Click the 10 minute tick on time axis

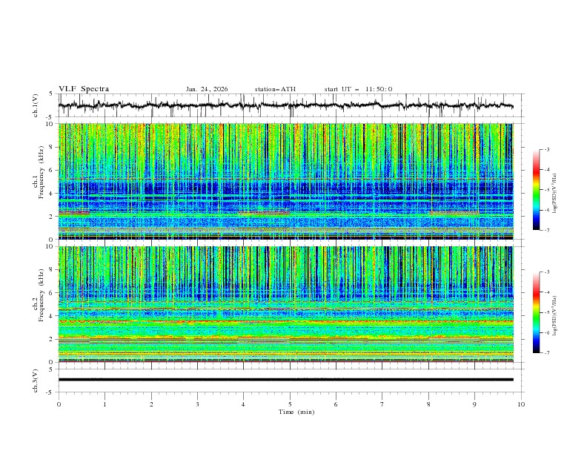[521, 404]
